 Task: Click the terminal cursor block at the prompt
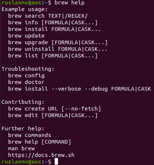(x=56, y=161)
